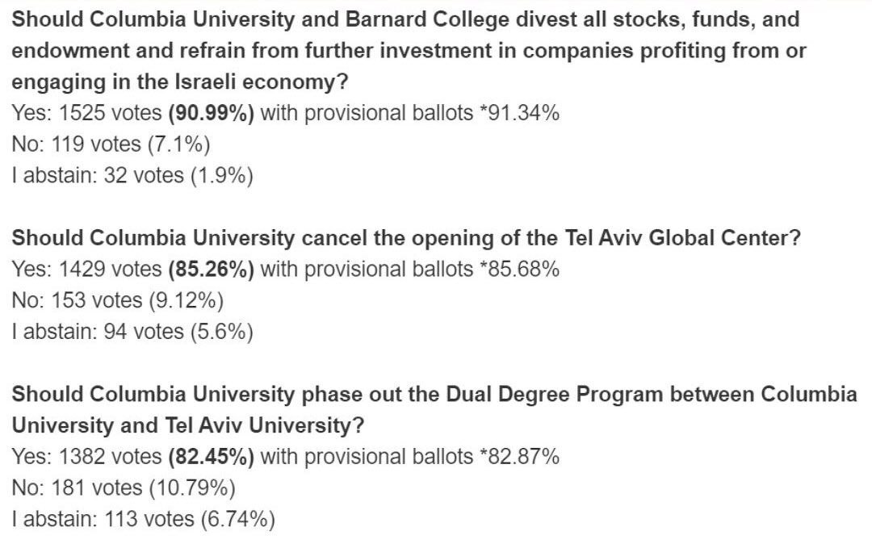872x544 pixels.
Task: Select the 'Yes: 1429 votes' result line
Action: [x=285, y=269]
